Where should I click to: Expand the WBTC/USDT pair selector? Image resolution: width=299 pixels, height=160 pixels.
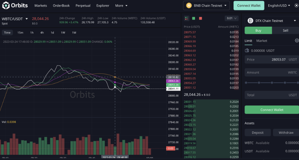(x=27, y=19)
